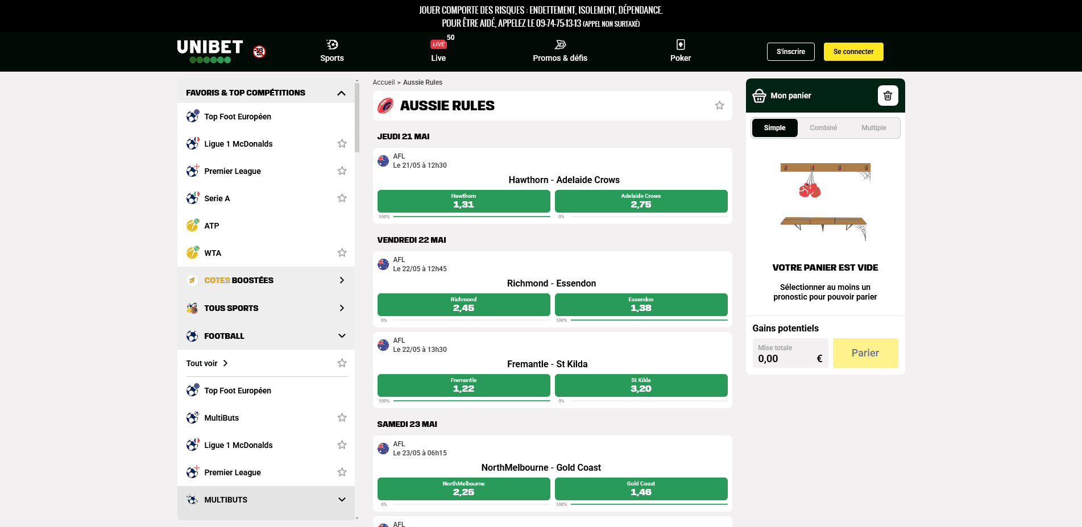The width and height of the screenshot is (1082, 527).
Task: Open the Sports section icon
Action: [x=332, y=44]
